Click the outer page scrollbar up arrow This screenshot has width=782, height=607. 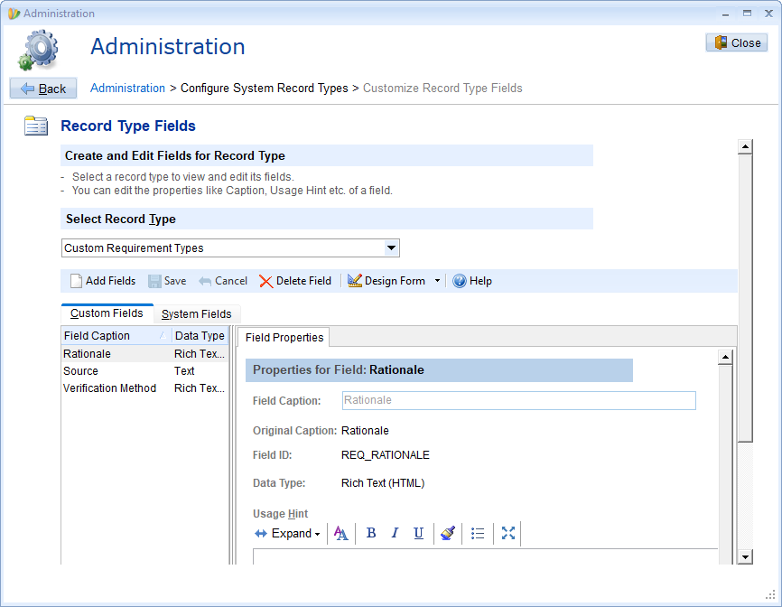[745, 146]
